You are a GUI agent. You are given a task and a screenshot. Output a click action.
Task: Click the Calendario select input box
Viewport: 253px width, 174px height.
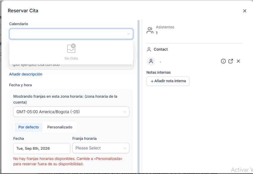coord(71,34)
